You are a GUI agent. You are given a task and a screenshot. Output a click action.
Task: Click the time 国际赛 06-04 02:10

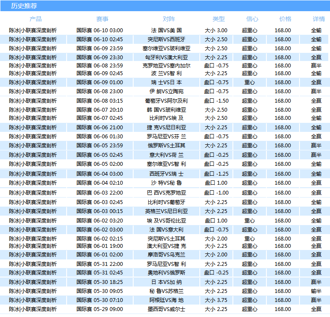(x=100, y=183)
